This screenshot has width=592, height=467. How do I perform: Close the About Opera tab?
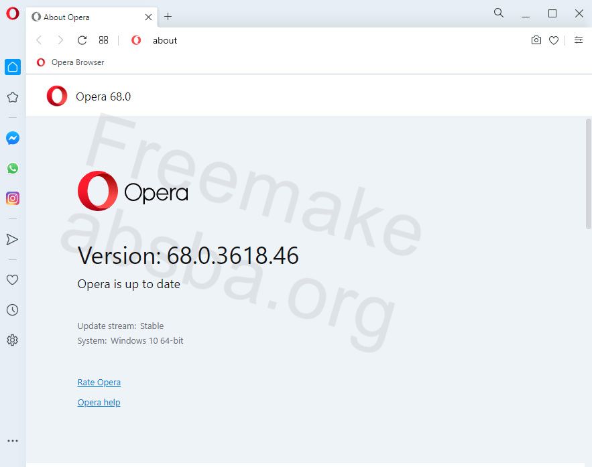tap(148, 17)
